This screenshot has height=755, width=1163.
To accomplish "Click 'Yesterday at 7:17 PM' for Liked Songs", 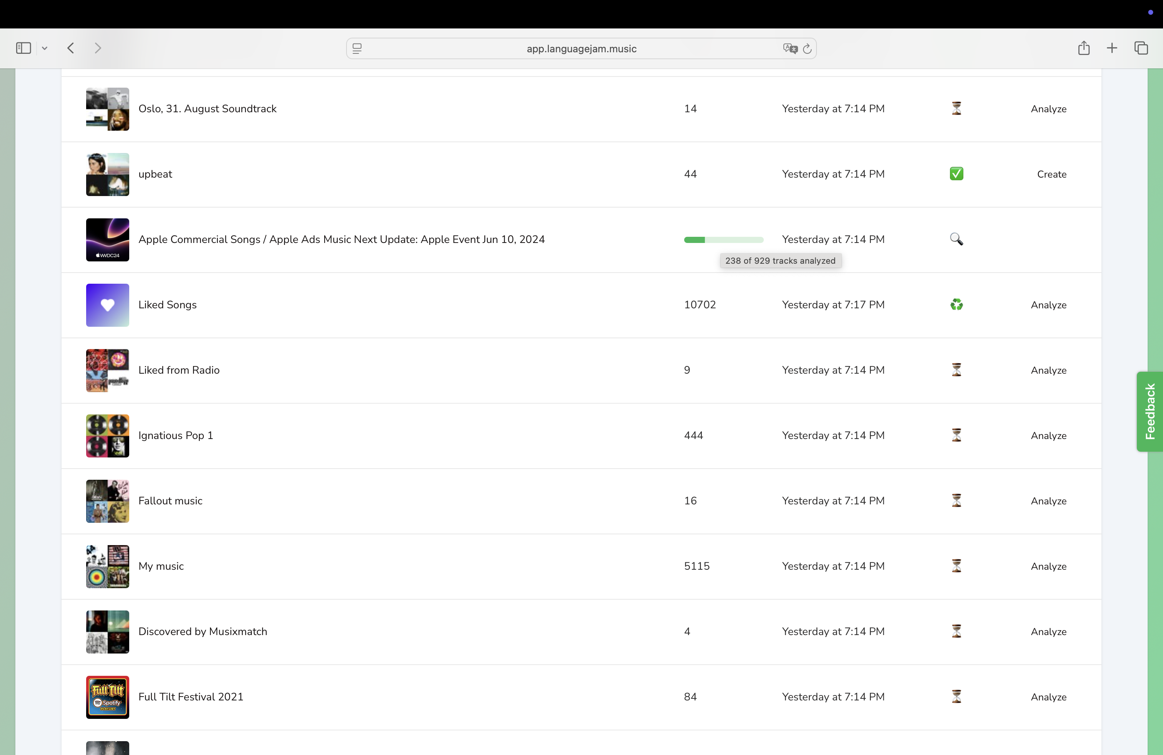I will (x=833, y=305).
